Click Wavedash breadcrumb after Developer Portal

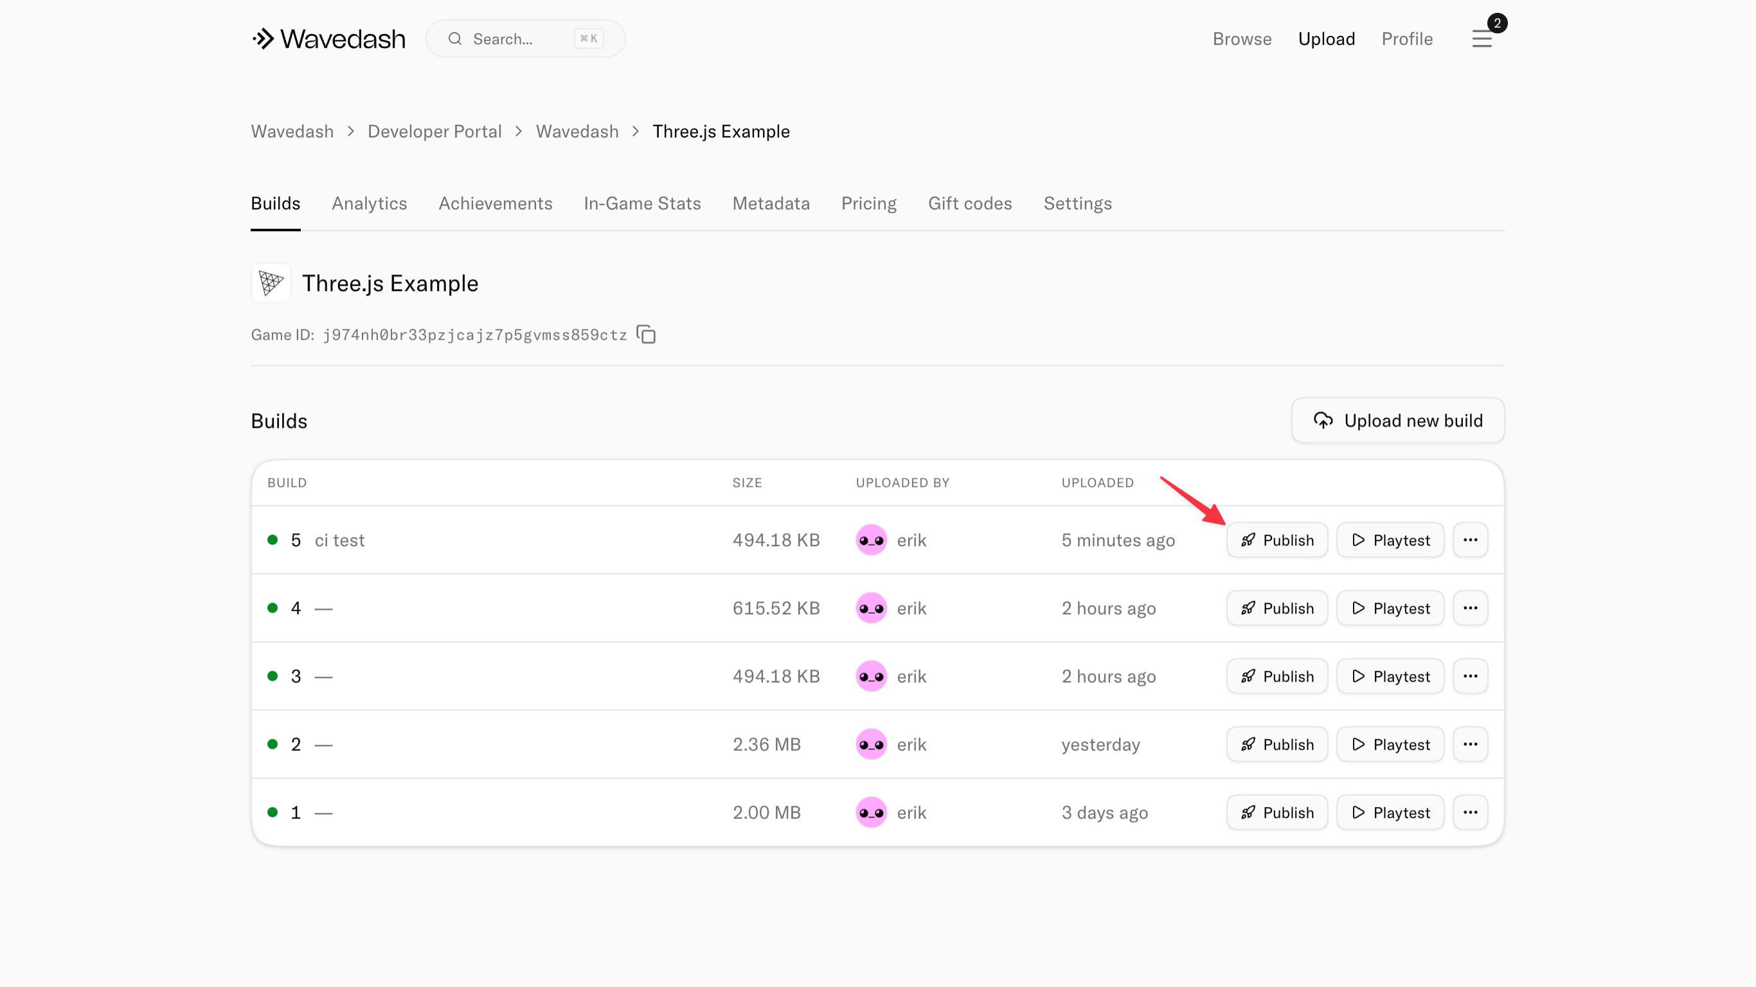coord(577,132)
